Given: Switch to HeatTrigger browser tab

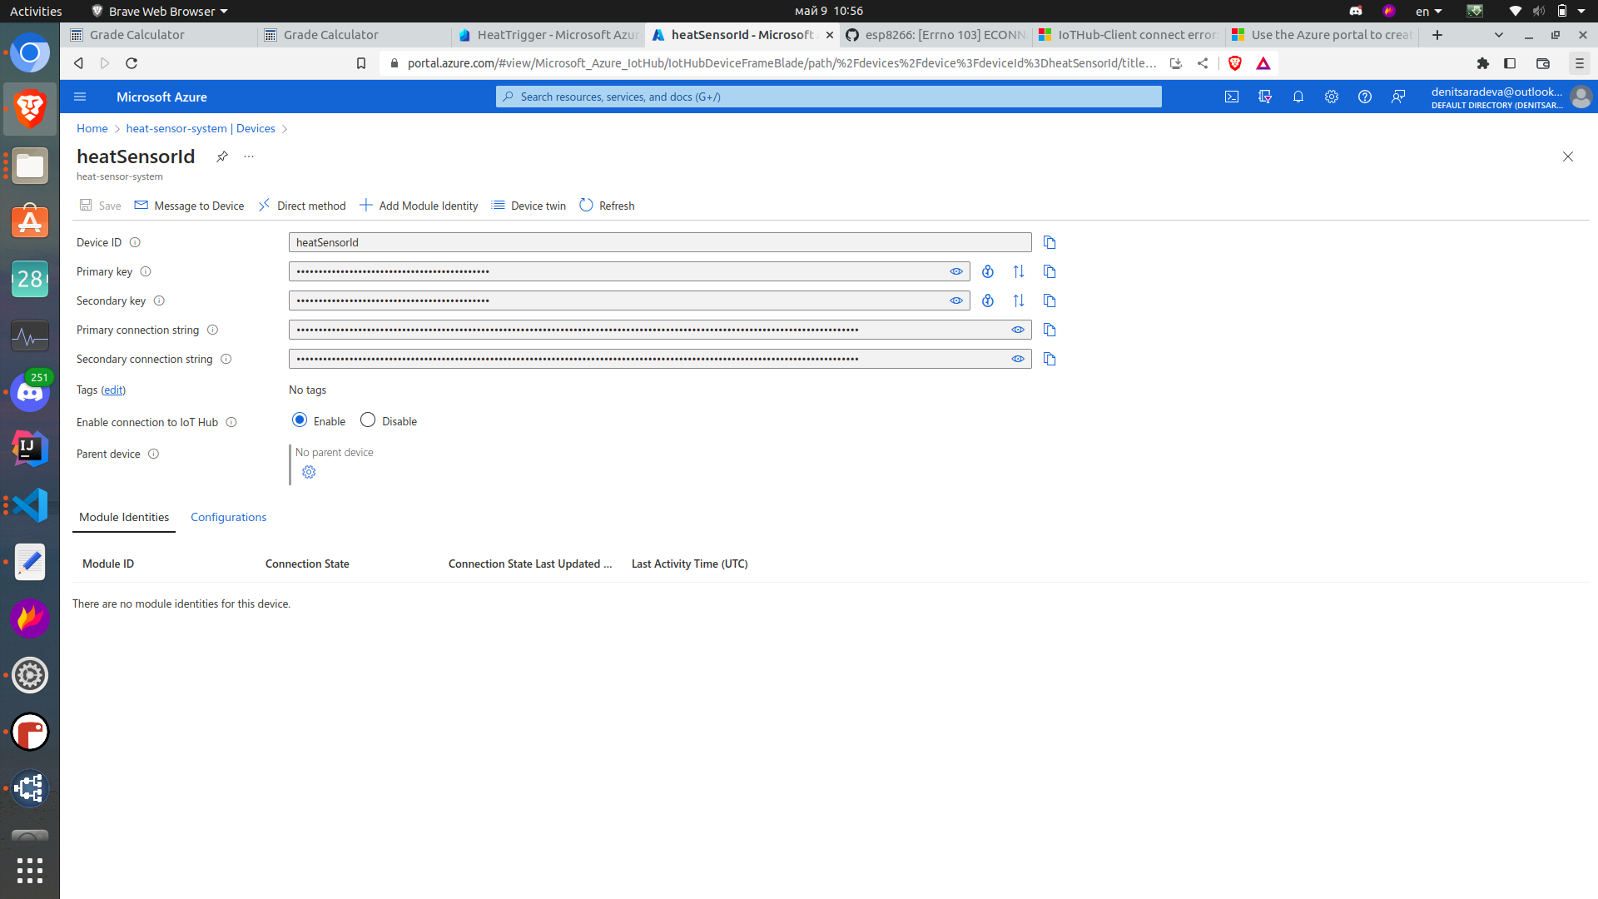Looking at the screenshot, I should pos(548,35).
